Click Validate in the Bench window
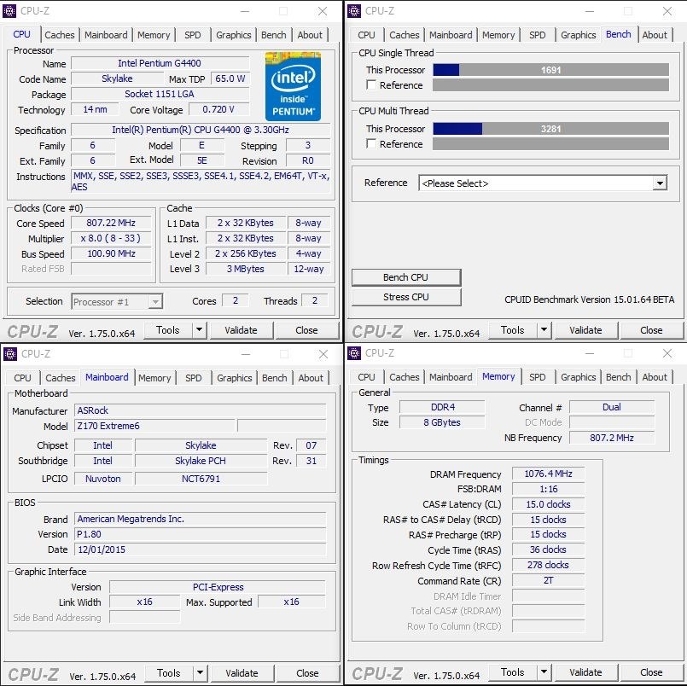687x686 pixels. point(585,330)
